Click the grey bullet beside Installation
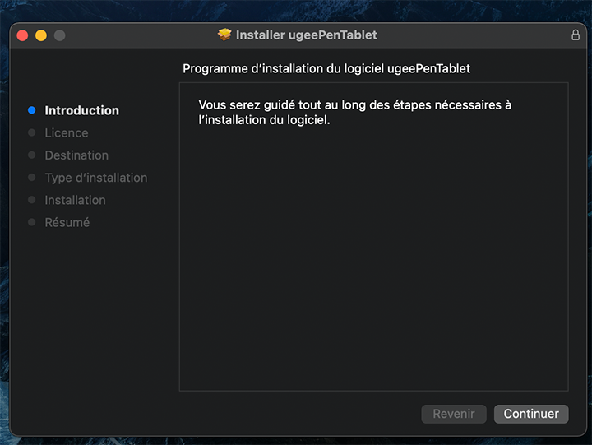The width and height of the screenshot is (592, 445). pos(32,200)
